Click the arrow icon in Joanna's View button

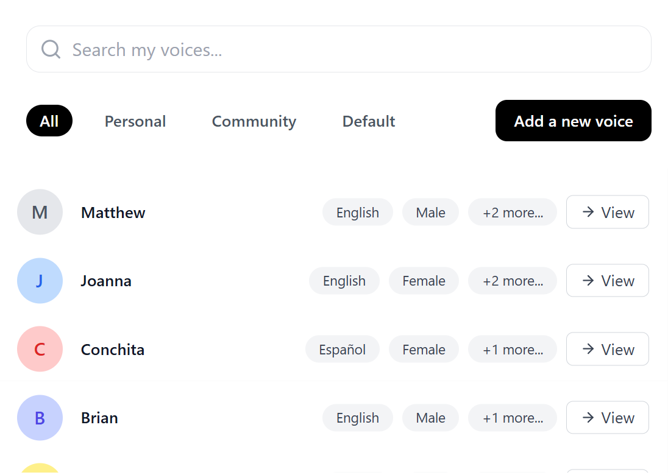tap(588, 281)
